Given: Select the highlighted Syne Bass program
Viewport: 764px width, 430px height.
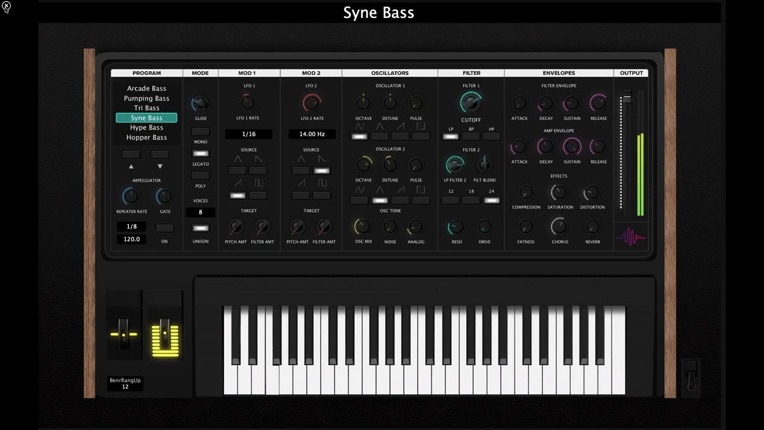Looking at the screenshot, I should coord(147,118).
